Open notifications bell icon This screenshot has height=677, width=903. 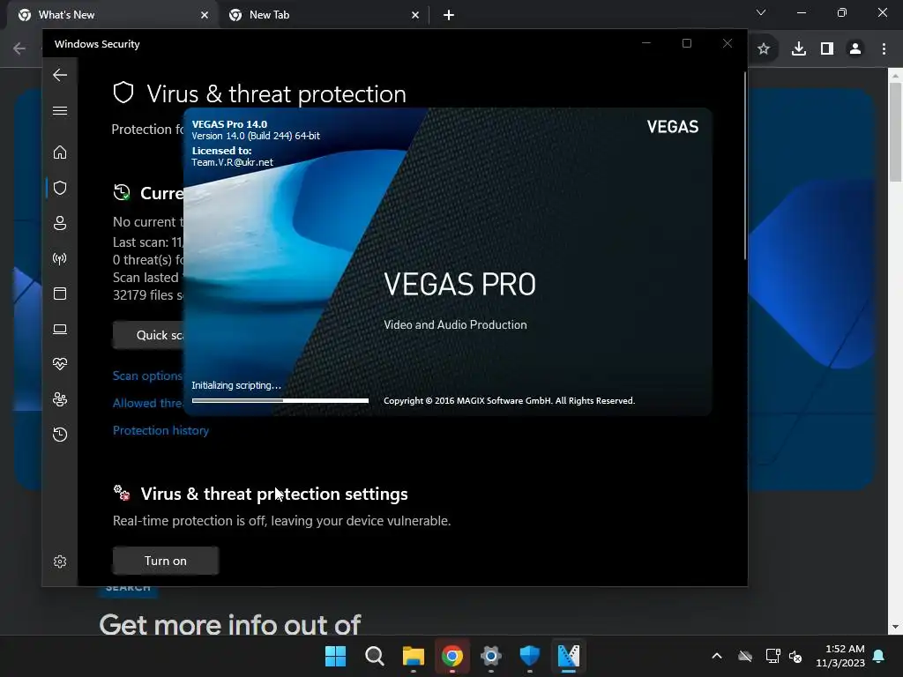click(x=879, y=656)
